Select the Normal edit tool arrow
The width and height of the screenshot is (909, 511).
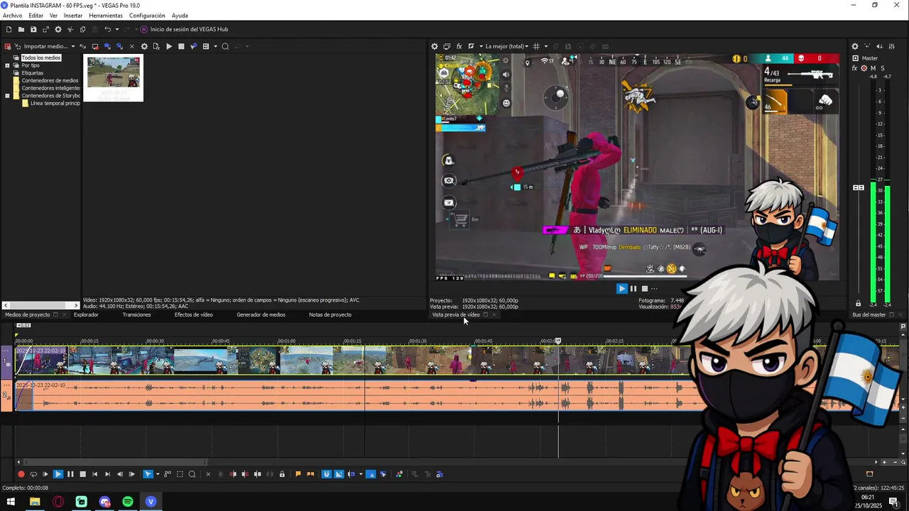(x=148, y=474)
